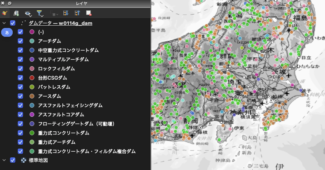Viewport: 325px width, 170px height.
Task: Open the Filter Legend funnel icon
Action: click(39, 13)
